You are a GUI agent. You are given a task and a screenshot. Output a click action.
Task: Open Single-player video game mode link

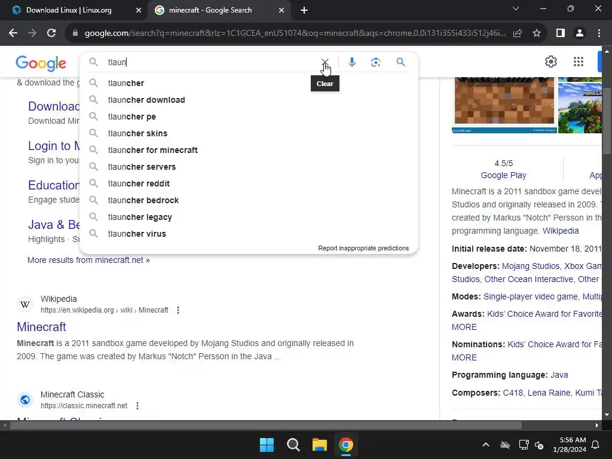pyautogui.click(x=531, y=296)
